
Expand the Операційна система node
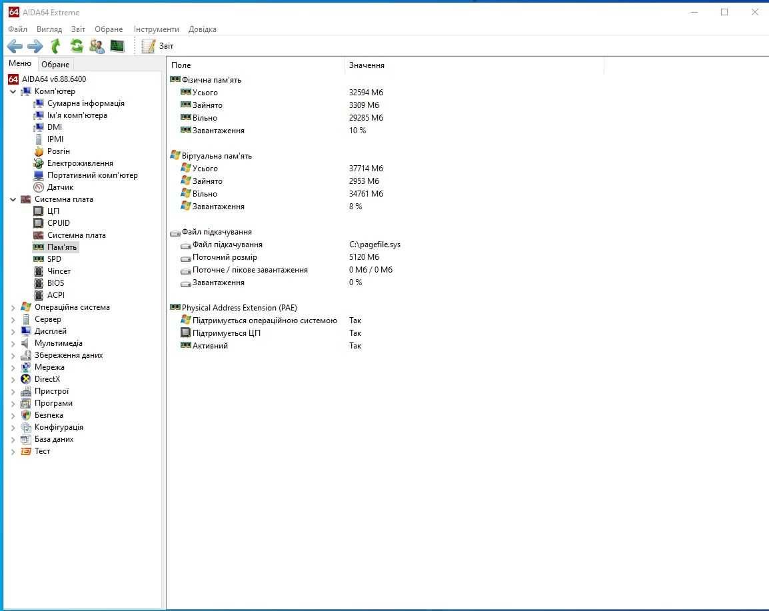(13, 307)
